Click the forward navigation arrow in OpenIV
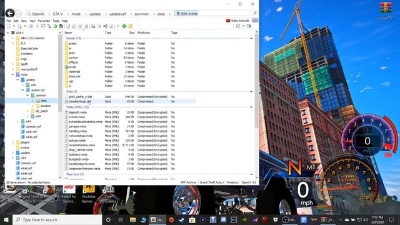This screenshot has width=400, height=225. pos(19,14)
